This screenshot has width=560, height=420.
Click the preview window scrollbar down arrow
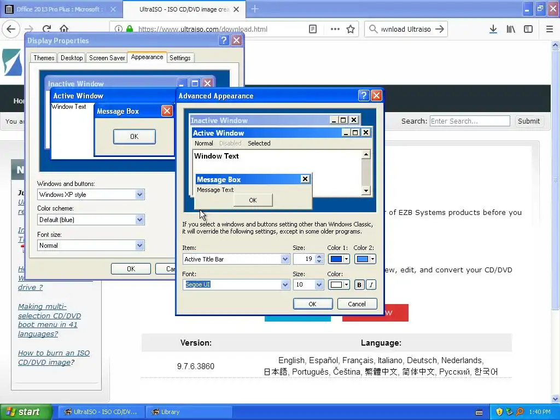(366, 191)
